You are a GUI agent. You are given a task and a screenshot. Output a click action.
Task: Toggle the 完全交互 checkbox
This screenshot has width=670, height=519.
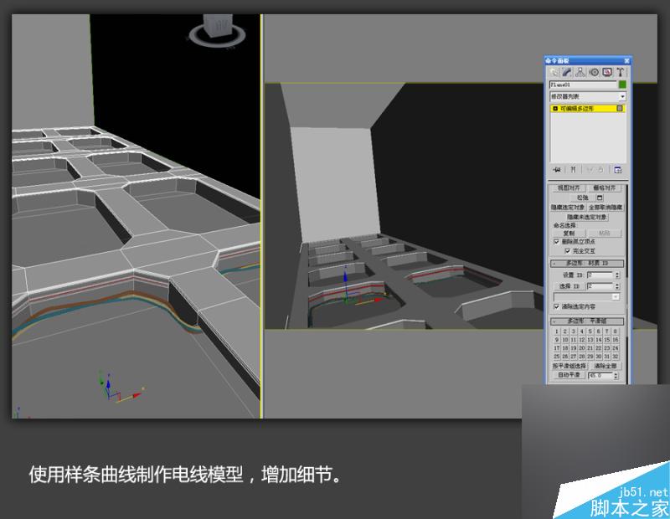tap(566, 252)
